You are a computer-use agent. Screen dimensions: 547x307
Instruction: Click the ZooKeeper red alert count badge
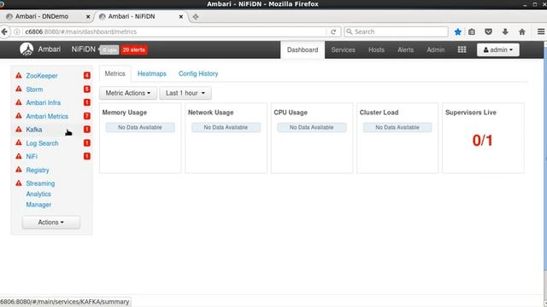(87, 76)
